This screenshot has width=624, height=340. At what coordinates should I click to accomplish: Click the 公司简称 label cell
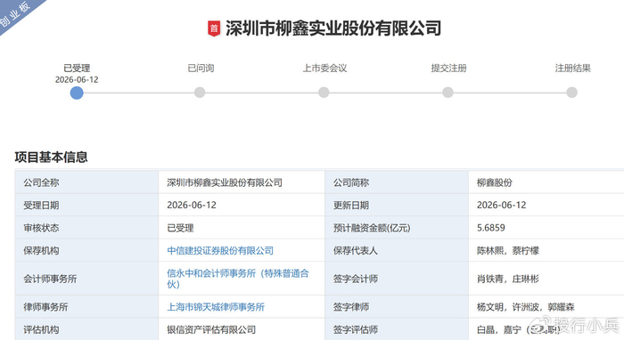click(x=397, y=182)
